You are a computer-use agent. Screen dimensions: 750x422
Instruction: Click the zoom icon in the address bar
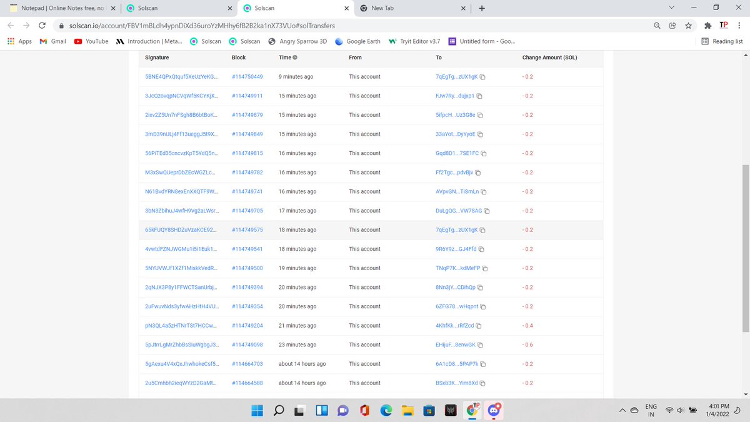coord(656,26)
